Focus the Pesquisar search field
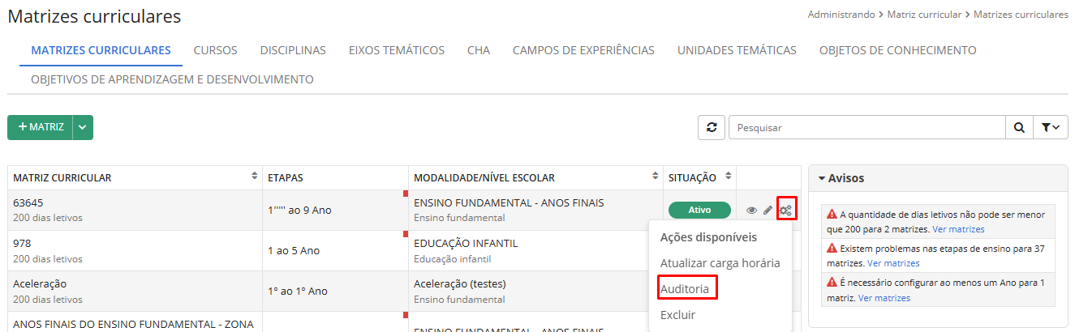This screenshot has width=1075, height=332. click(867, 128)
